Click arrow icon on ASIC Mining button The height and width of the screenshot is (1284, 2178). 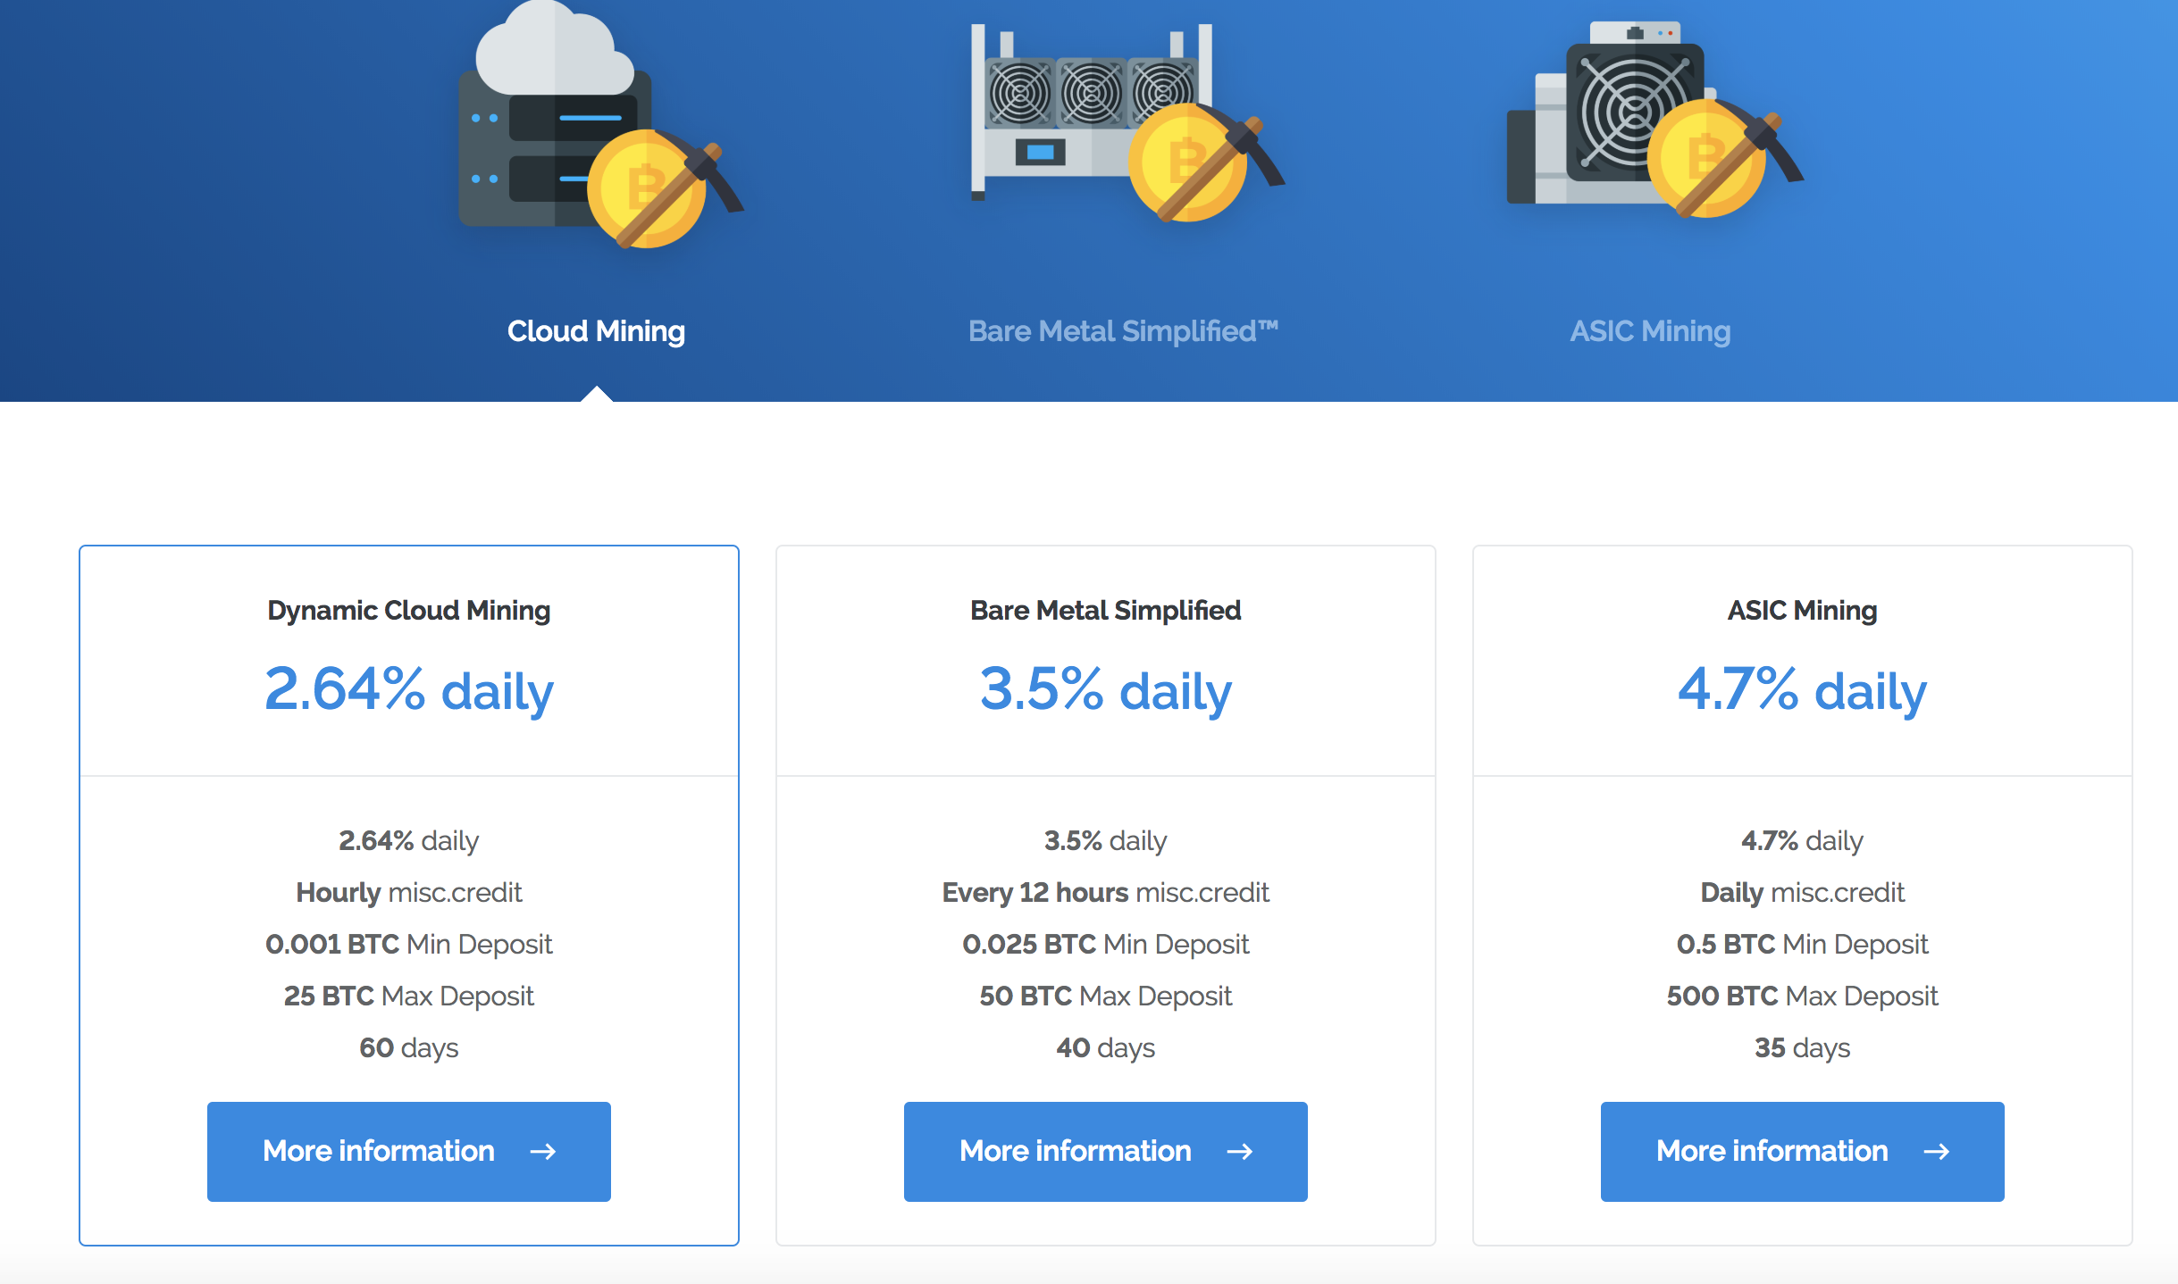pos(1936,1152)
